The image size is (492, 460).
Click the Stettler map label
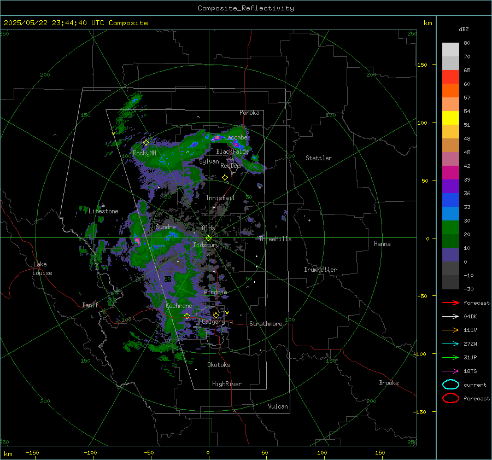click(x=319, y=158)
